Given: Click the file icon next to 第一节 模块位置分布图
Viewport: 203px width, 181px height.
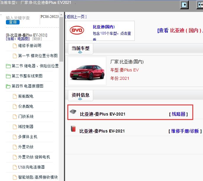Looking at the screenshot, I should pos(15,56).
